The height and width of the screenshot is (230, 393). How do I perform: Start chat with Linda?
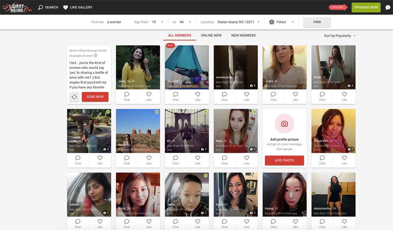point(78,158)
